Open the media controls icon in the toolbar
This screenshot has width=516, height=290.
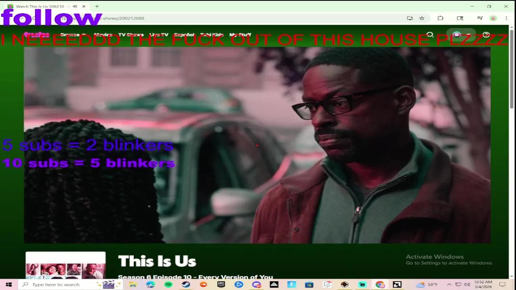click(480, 18)
